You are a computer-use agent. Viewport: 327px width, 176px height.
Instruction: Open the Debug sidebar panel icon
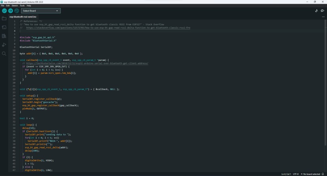click(x=4, y=45)
